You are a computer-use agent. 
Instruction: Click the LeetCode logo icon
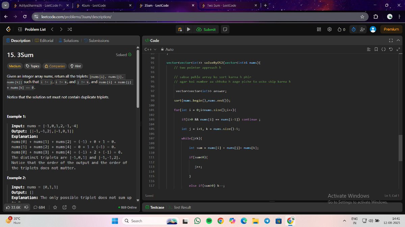pyautogui.click(x=8, y=29)
